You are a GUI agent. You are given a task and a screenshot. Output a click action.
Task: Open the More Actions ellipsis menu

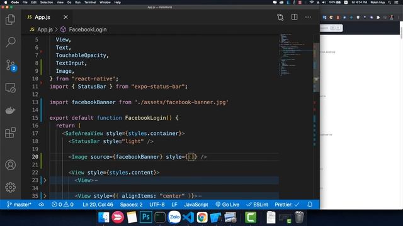[x=308, y=17]
